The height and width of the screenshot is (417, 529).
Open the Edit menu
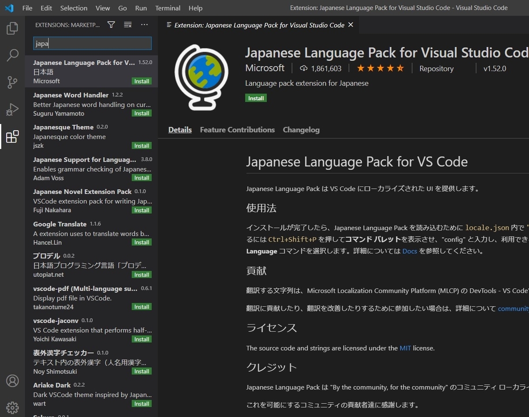pyautogui.click(x=46, y=8)
